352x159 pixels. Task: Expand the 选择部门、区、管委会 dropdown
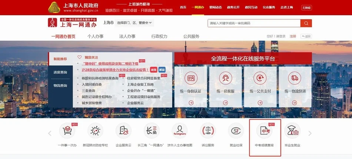point(135,23)
